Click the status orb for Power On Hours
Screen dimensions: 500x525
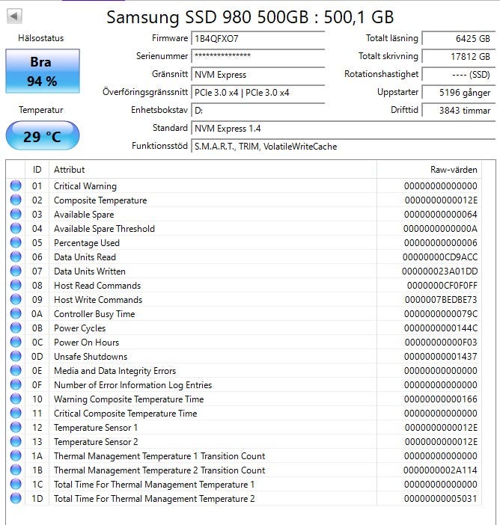pyautogui.click(x=16, y=342)
